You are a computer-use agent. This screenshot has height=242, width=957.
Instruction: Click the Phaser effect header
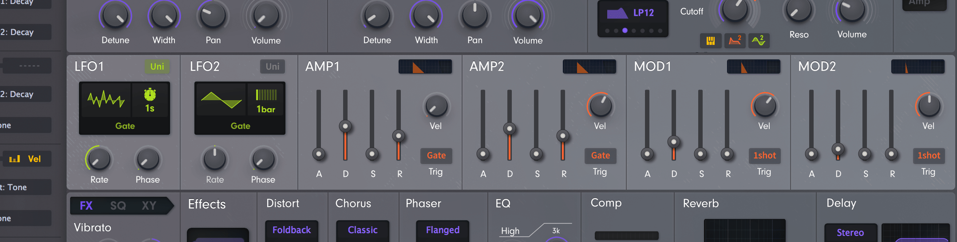tap(423, 203)
